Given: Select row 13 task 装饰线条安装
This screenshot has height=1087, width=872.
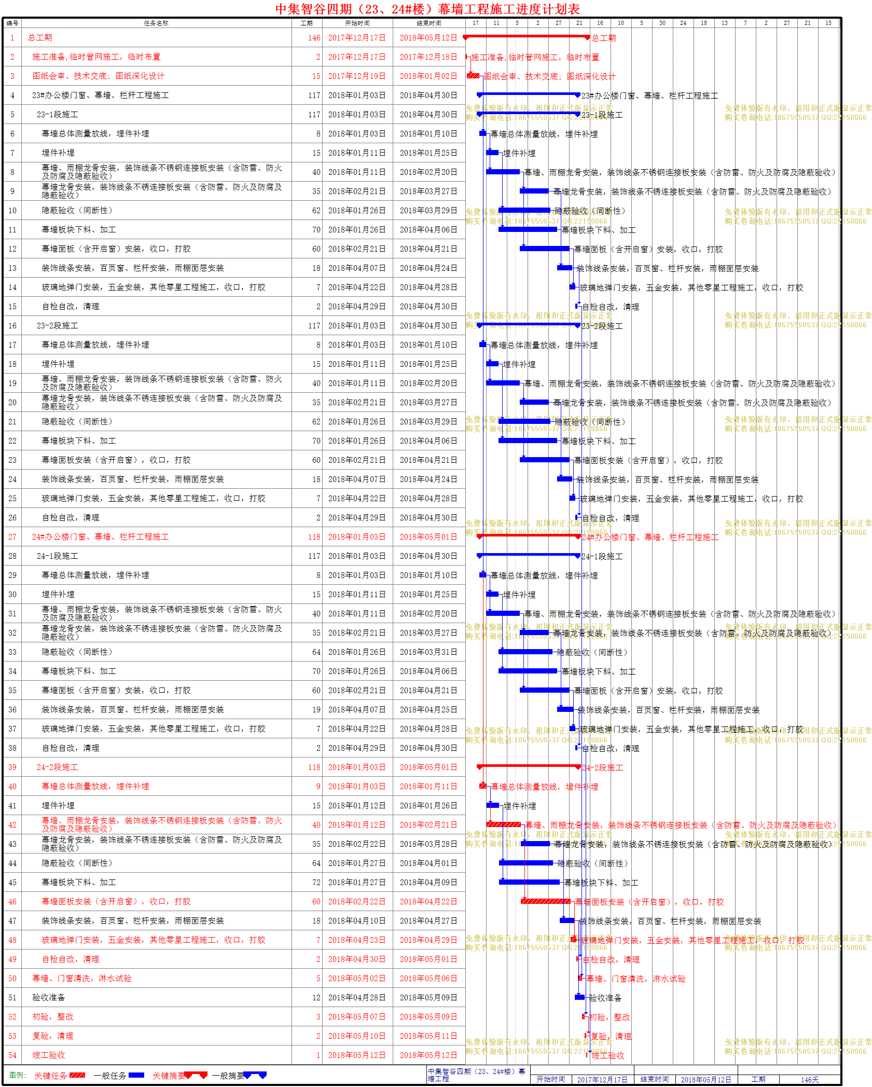Looking at the screenshot, I should coord(133,268).
